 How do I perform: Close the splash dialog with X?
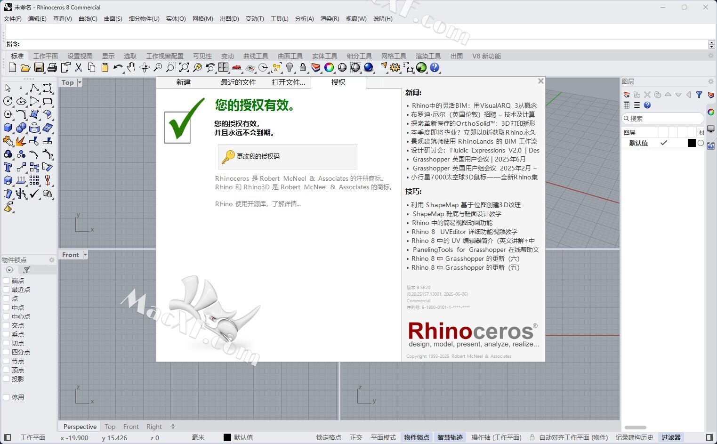point(541,81)
